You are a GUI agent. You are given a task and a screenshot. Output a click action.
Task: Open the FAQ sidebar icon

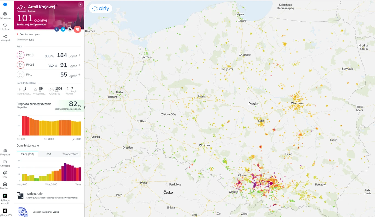(x=5, y=173)
